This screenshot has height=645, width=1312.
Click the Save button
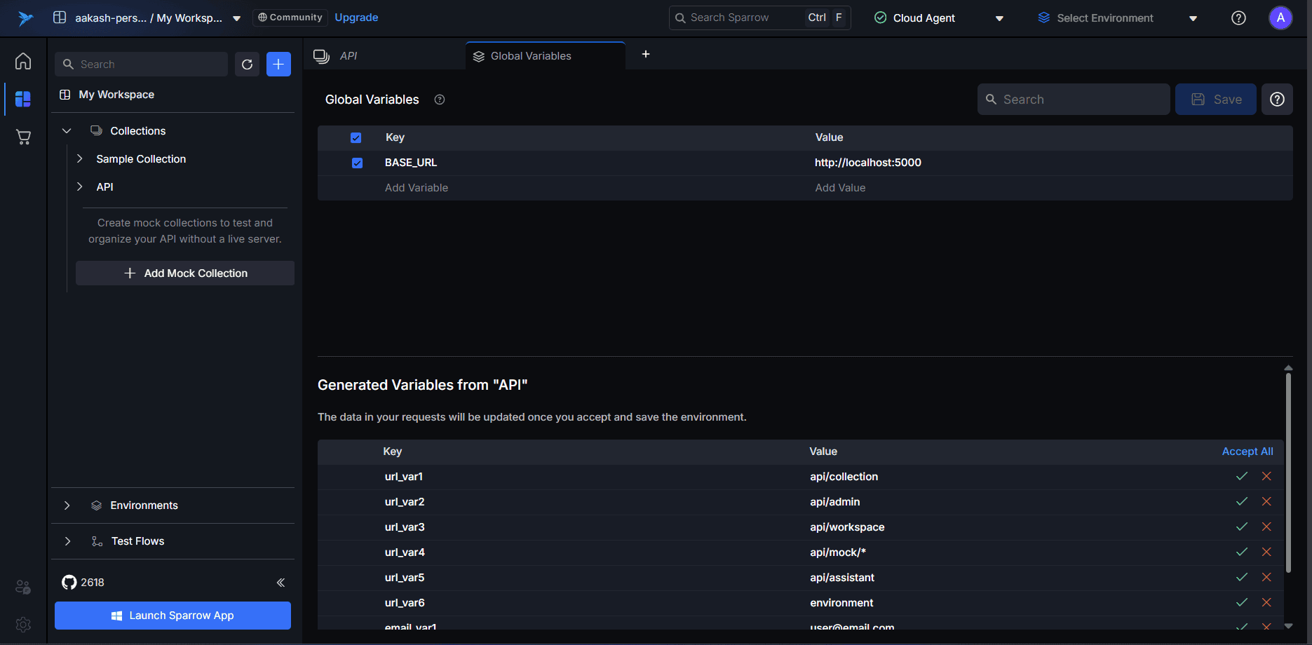[x=1215, y=100]
